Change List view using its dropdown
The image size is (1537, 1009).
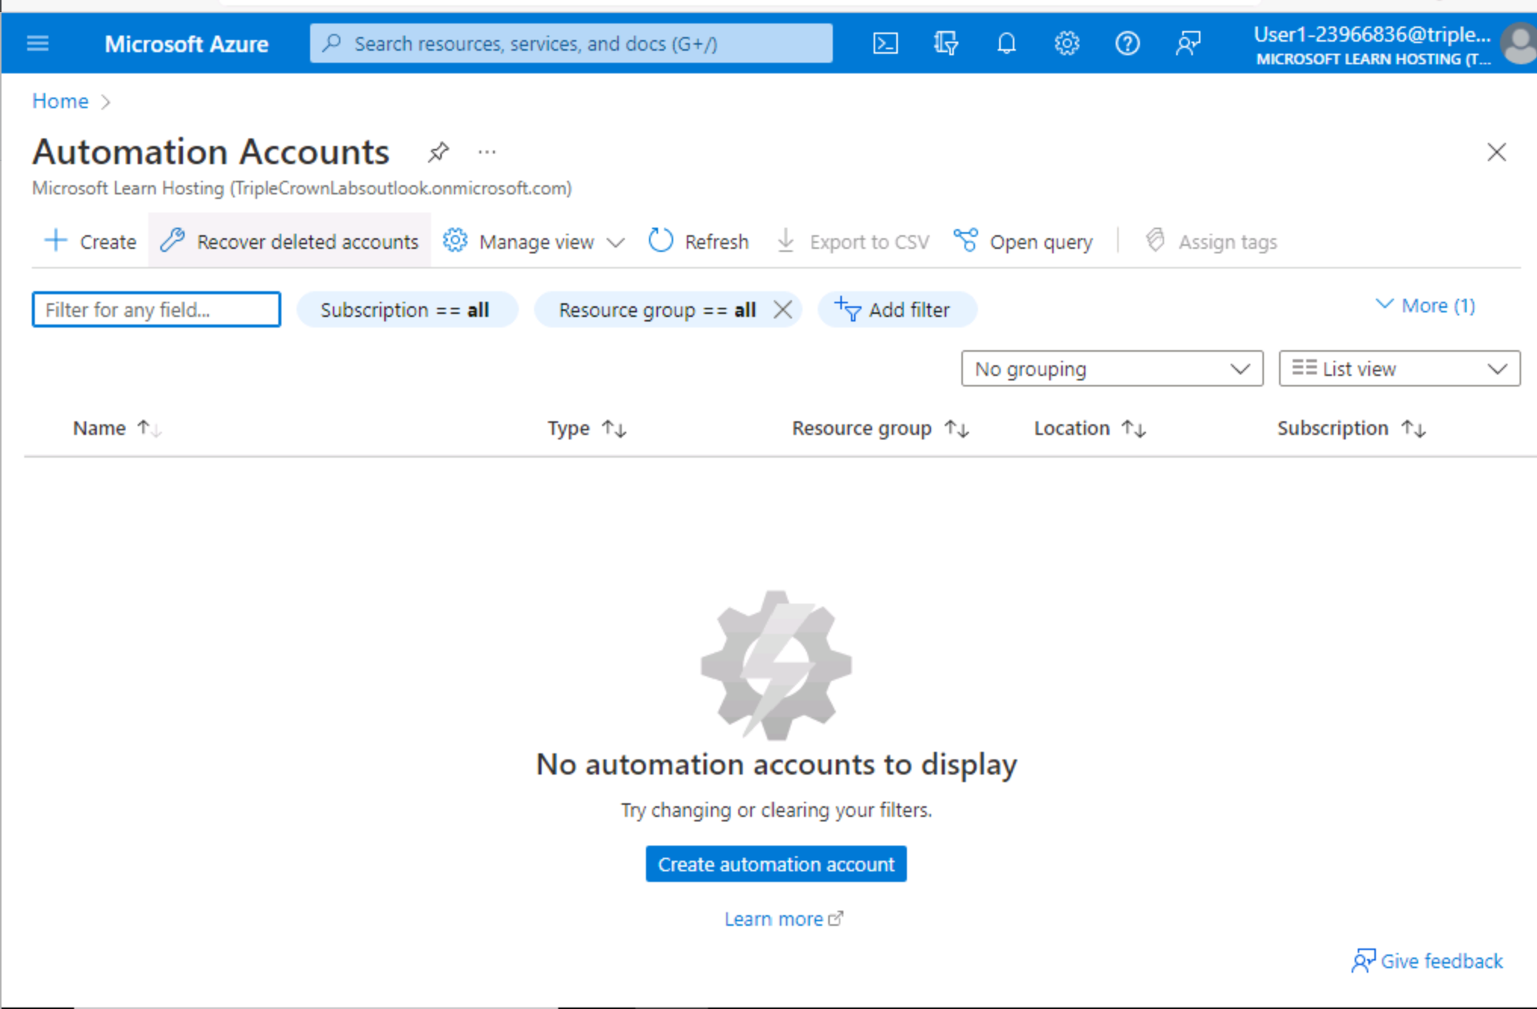click(x=1399, y=368)
